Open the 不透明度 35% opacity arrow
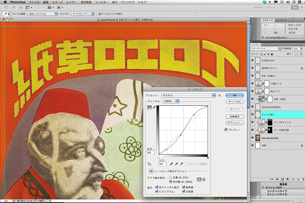Image resolution: width=305 pixels, height=203 pixels. coord(301,49)
